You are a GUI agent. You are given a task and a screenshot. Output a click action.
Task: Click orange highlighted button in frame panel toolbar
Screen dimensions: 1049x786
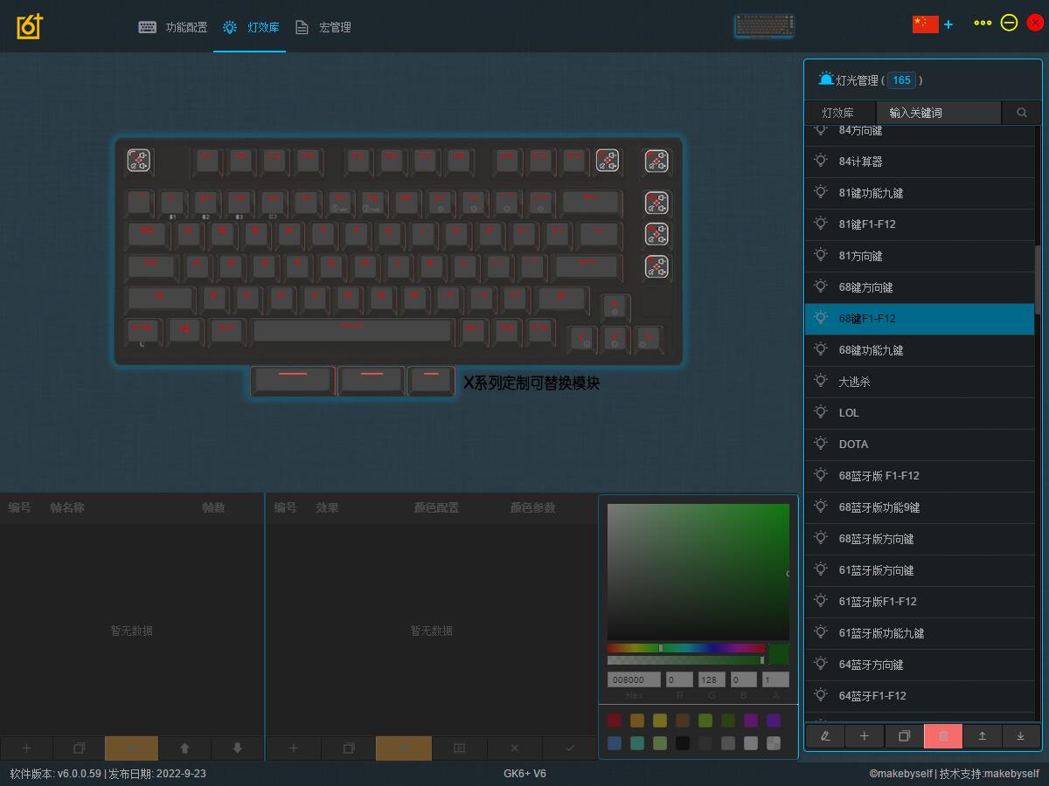click(x=131, y=748)
